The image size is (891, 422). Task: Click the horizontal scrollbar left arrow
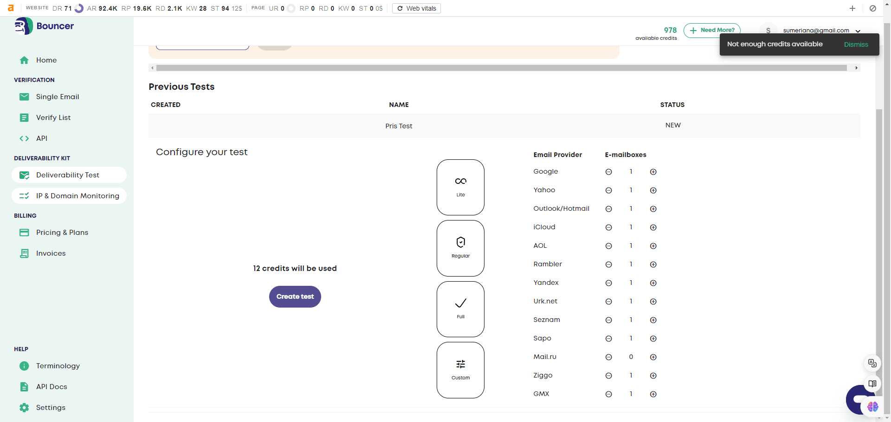pos(152,68)
